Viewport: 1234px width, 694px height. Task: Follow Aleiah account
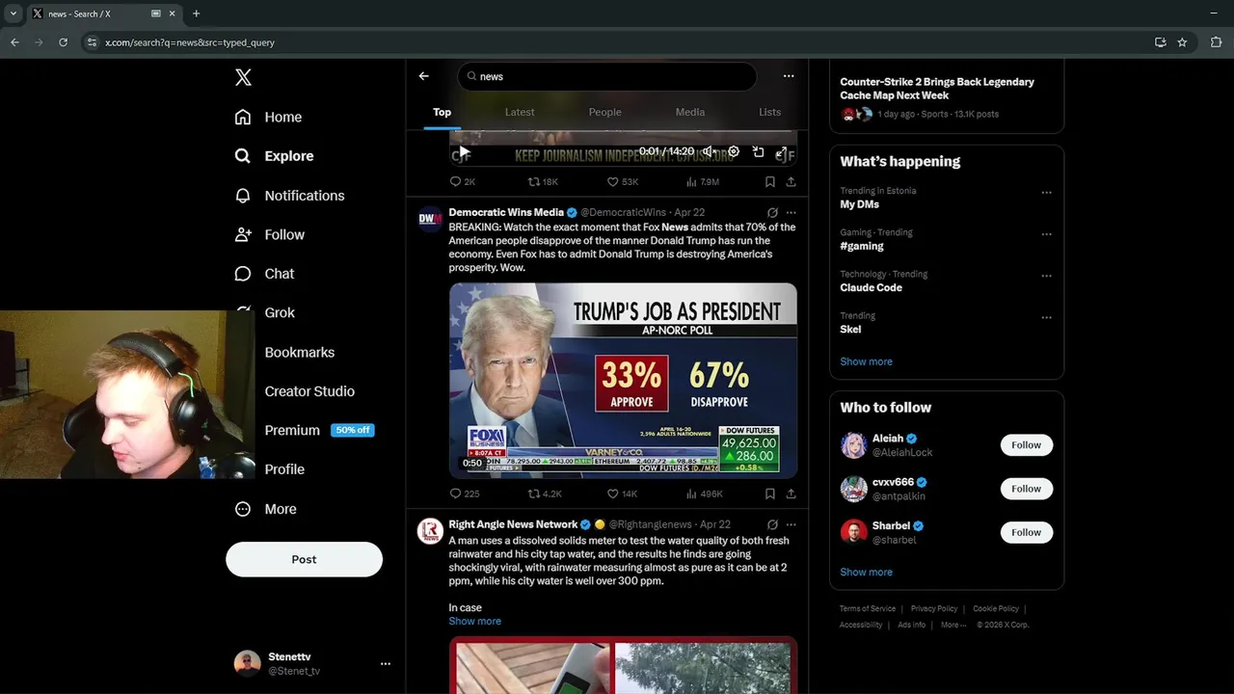1026,445
